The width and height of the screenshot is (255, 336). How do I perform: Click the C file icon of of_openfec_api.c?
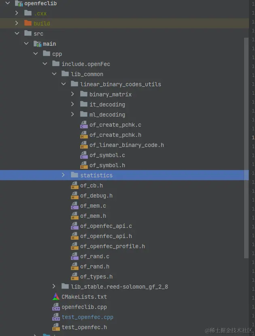tap(74, 225)
